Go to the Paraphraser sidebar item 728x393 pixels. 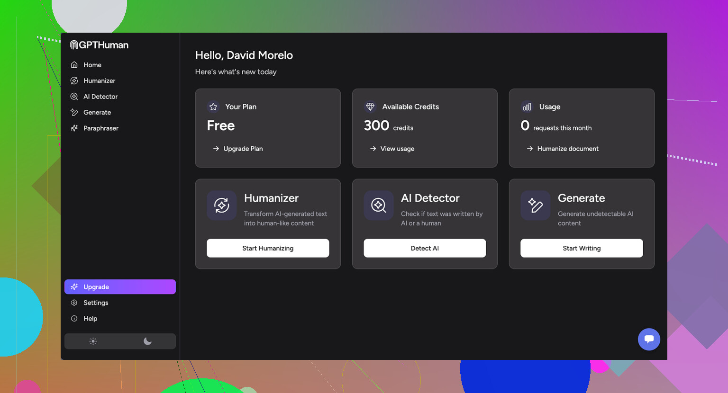pos(100,128)
